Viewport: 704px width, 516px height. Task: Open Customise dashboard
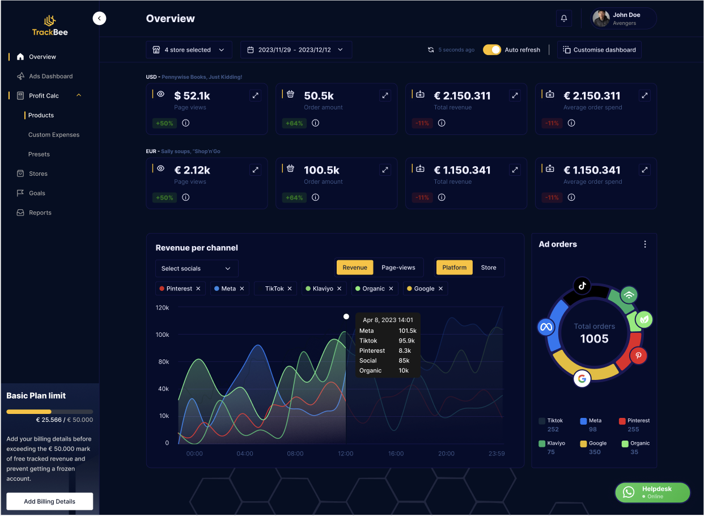(x=599, y=49)
